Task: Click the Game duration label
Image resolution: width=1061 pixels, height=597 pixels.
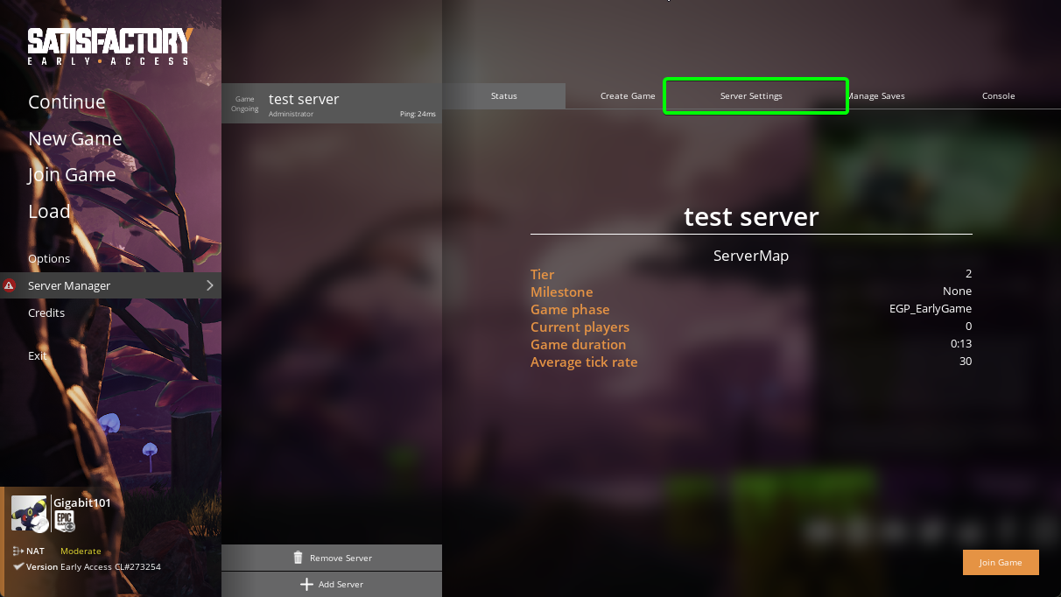Action: point(579,344)
